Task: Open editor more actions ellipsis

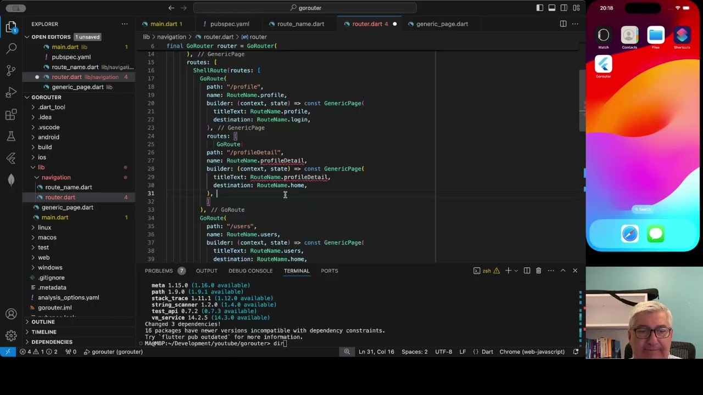Action: pos(575,24)
